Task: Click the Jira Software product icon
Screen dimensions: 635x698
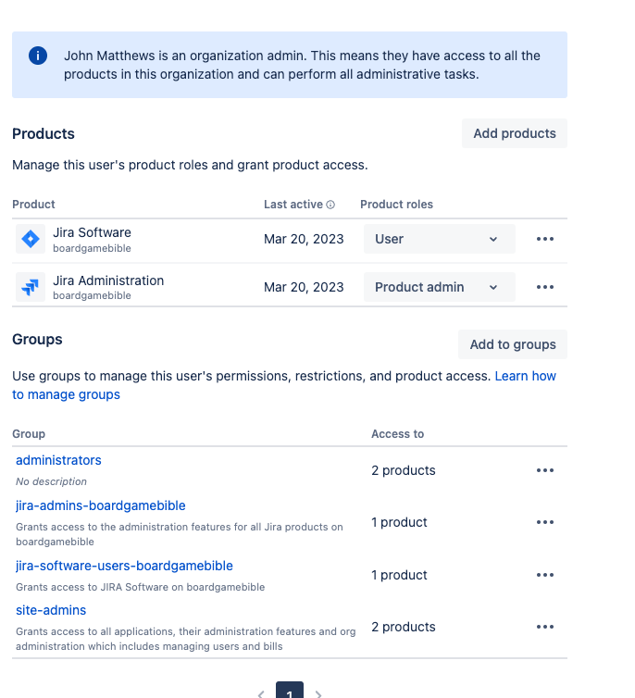Action: pos(31,240)
